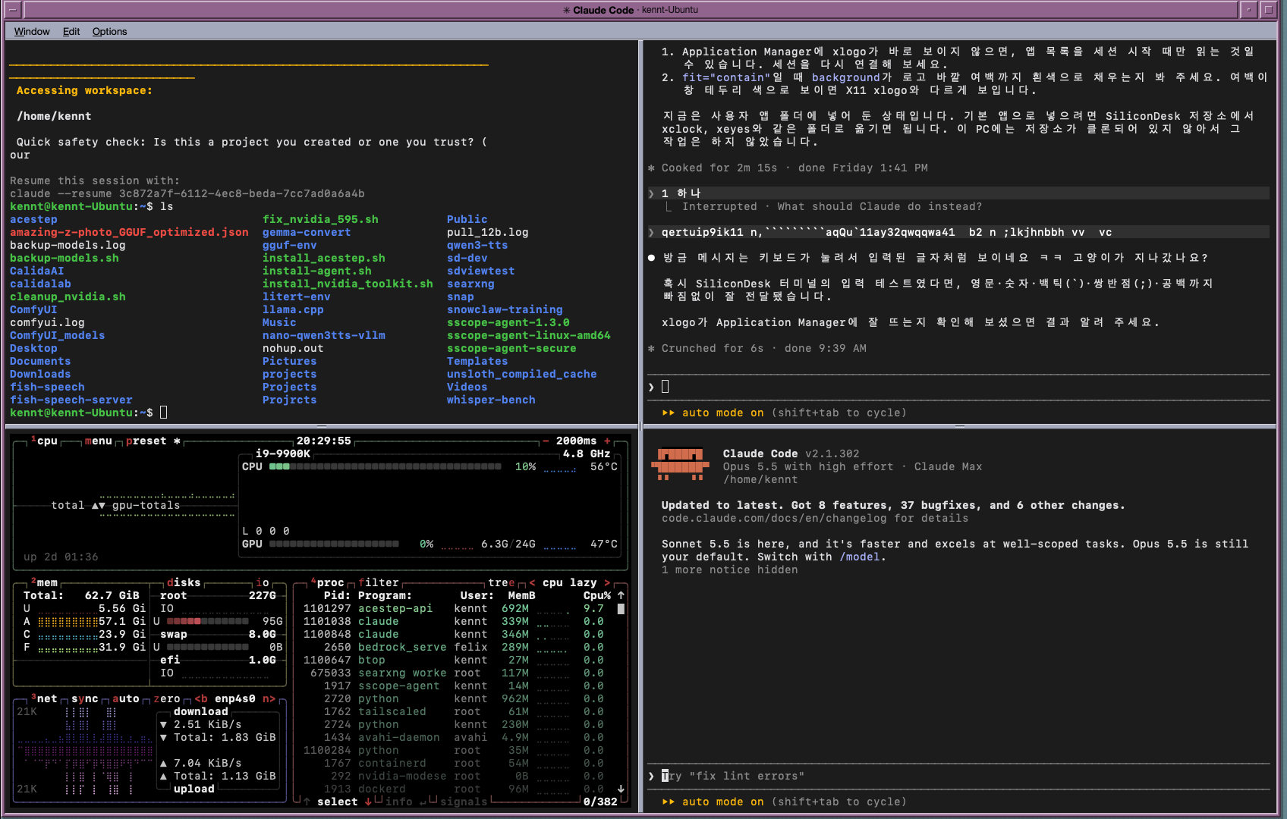The image size is (1287, 819).
Task: Open the Edit menu
Action: pyautogui.click(x=71, y=31)
